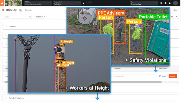This screenshot has width=181, height=102.
Task: Open the project site photo thumbnail
Action: click(13, 3)
